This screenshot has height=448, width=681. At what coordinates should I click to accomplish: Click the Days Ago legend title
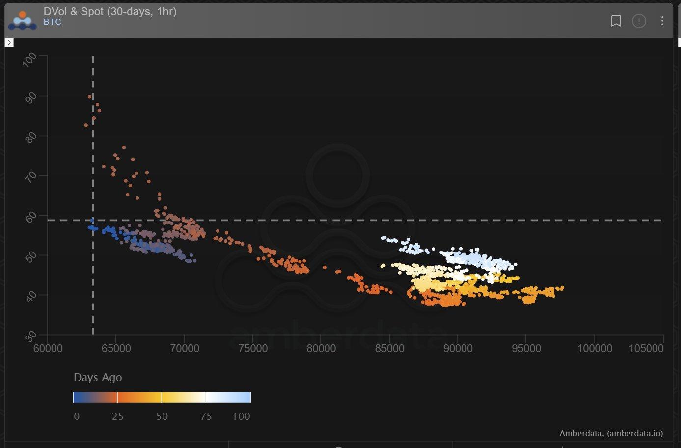point(98,378)
